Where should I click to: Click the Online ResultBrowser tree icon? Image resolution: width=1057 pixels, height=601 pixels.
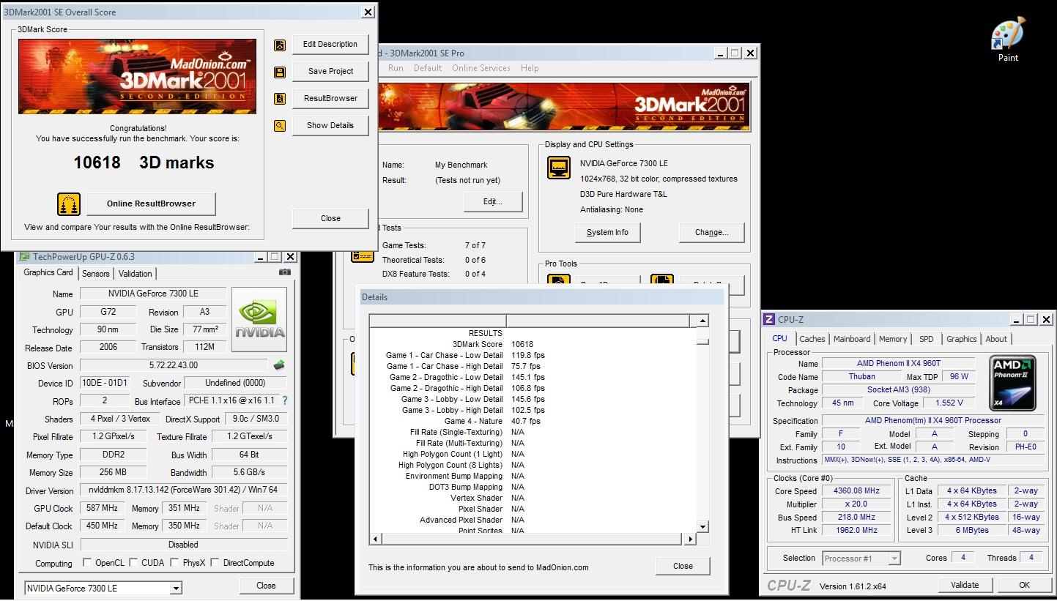click(x=69, y=204)
